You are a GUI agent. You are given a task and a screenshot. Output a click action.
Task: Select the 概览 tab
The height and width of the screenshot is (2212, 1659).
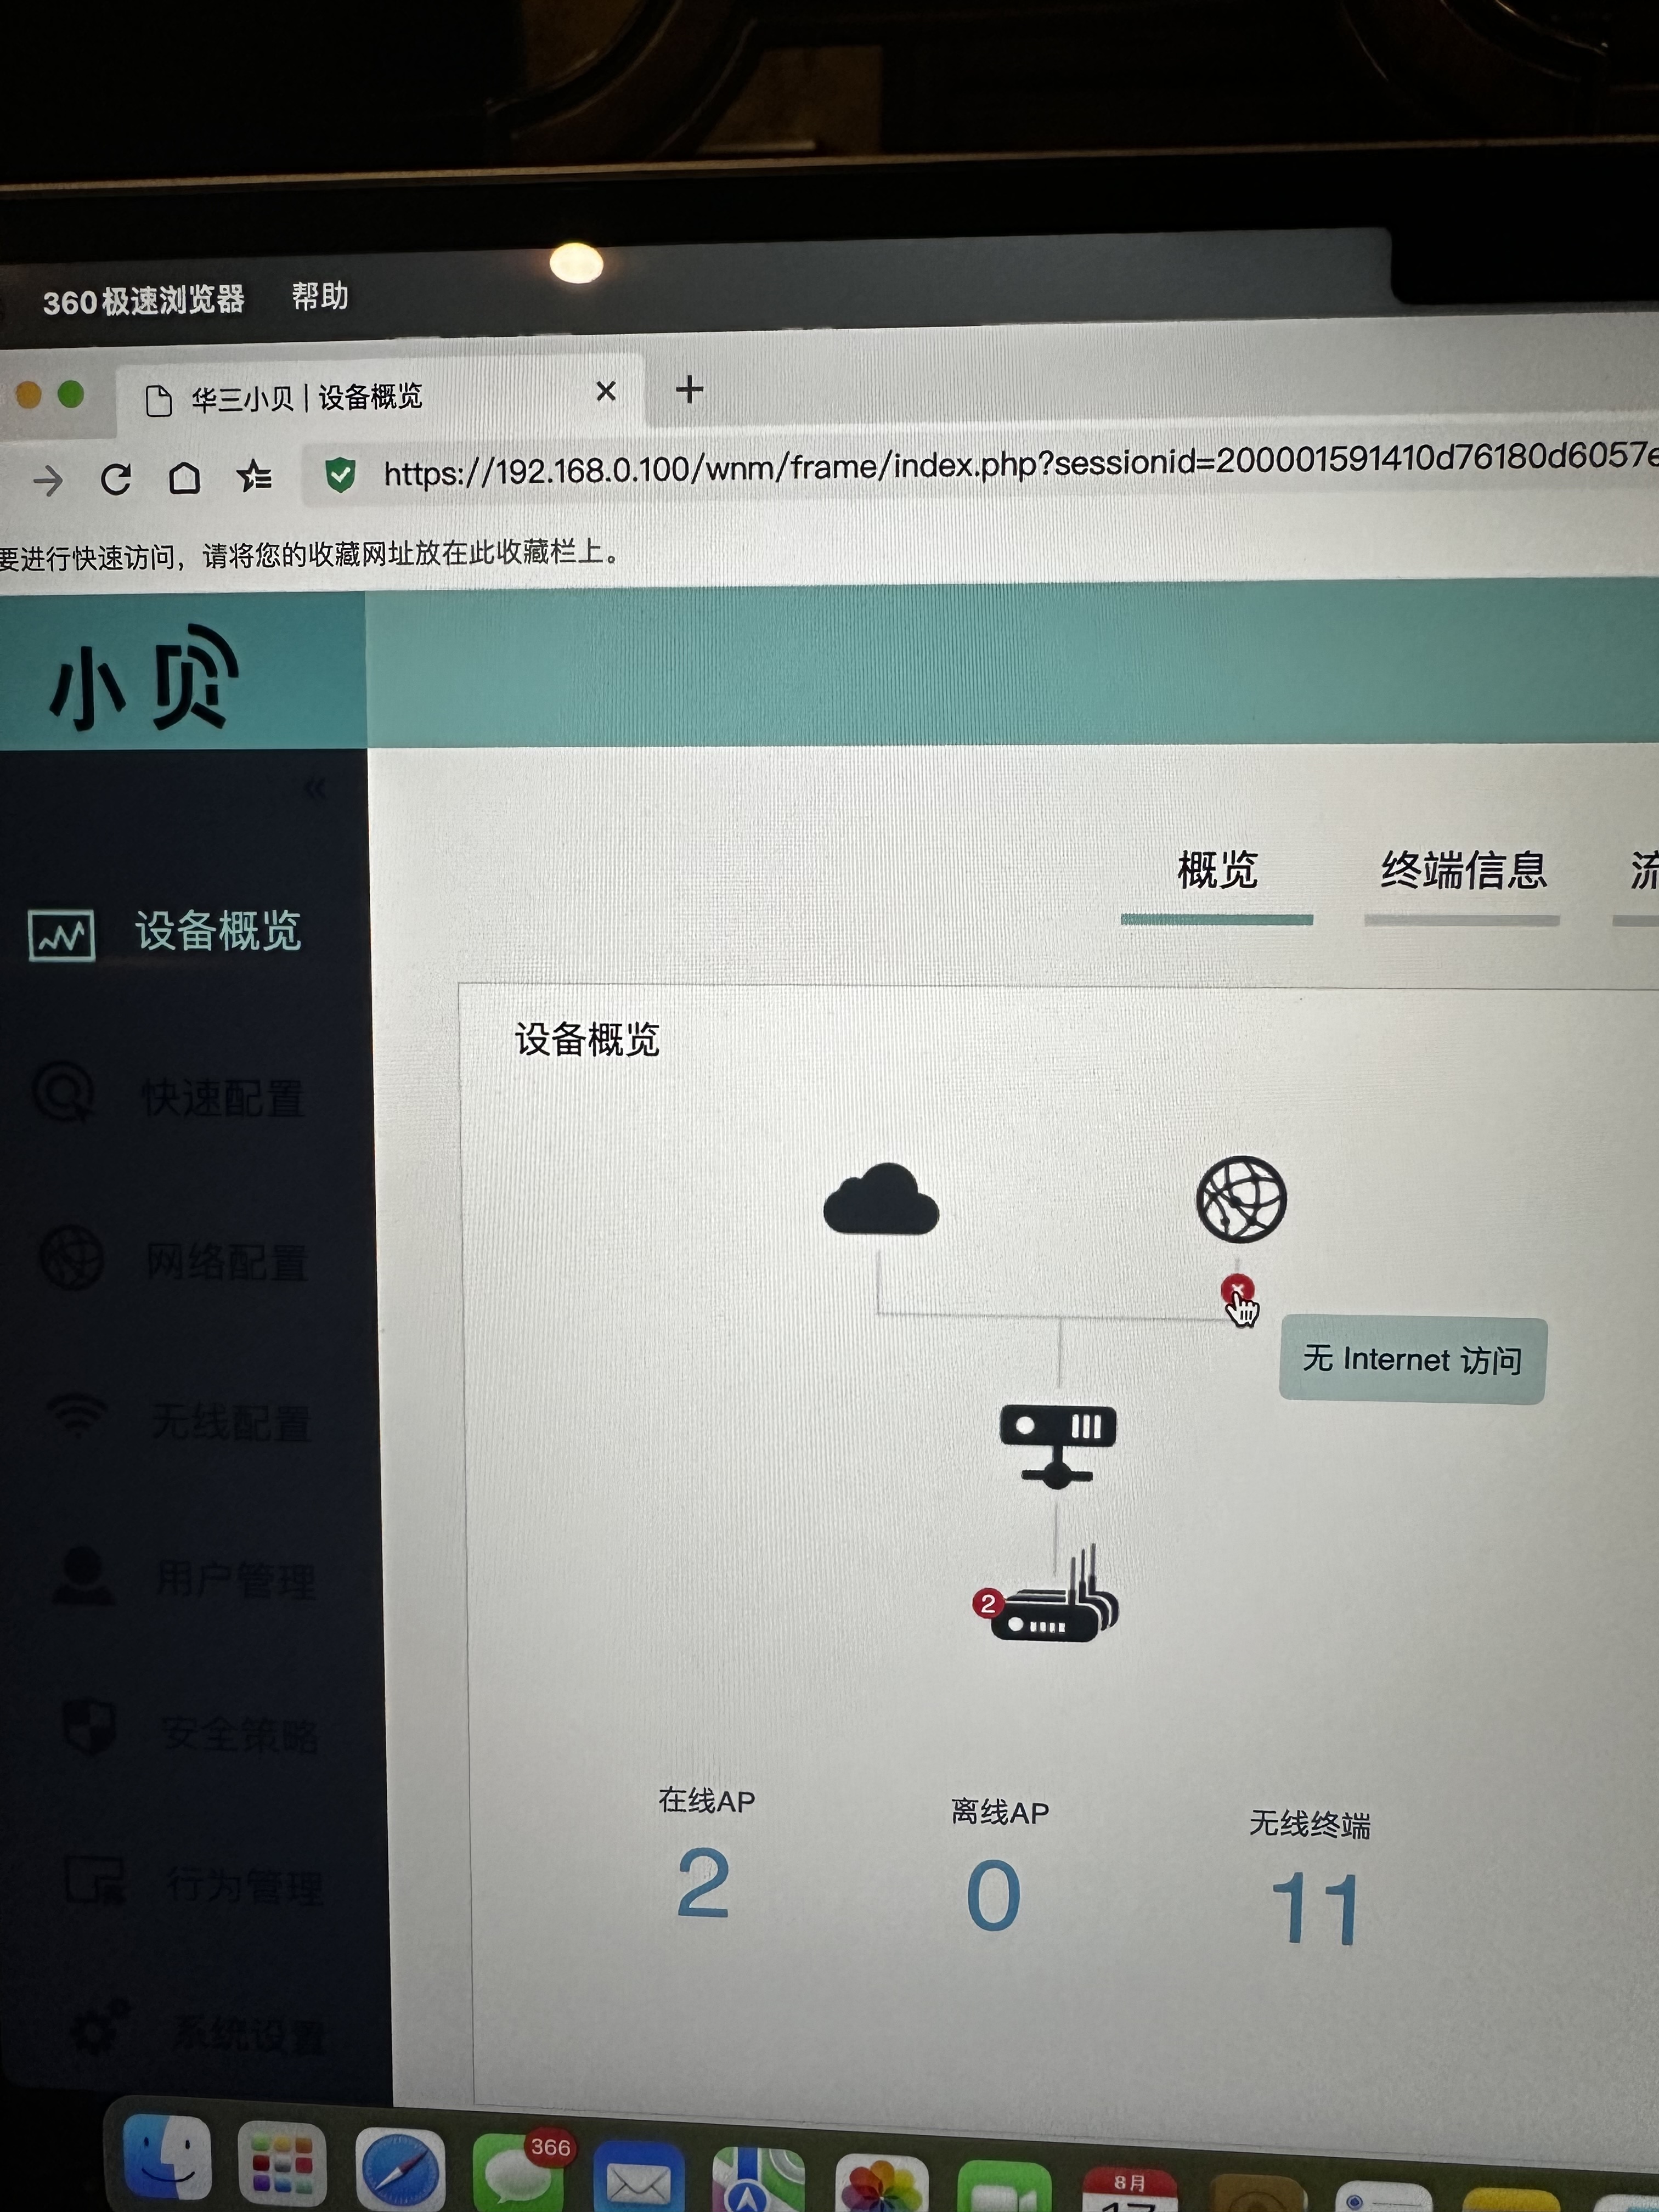coord(1217,870)
